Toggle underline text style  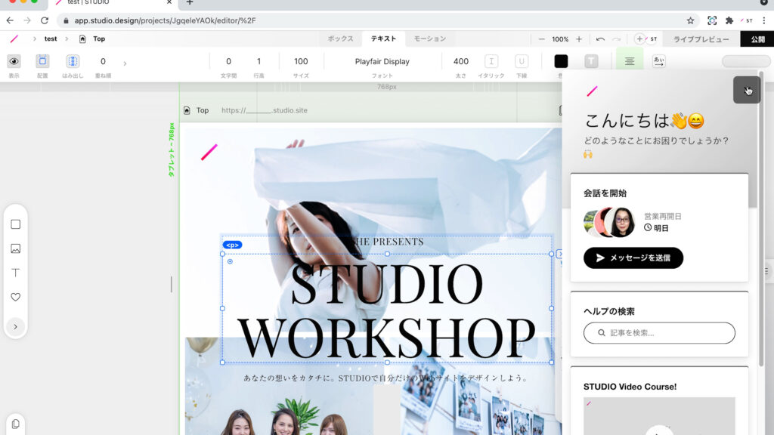pyautogui.click(x=522, y=61)
